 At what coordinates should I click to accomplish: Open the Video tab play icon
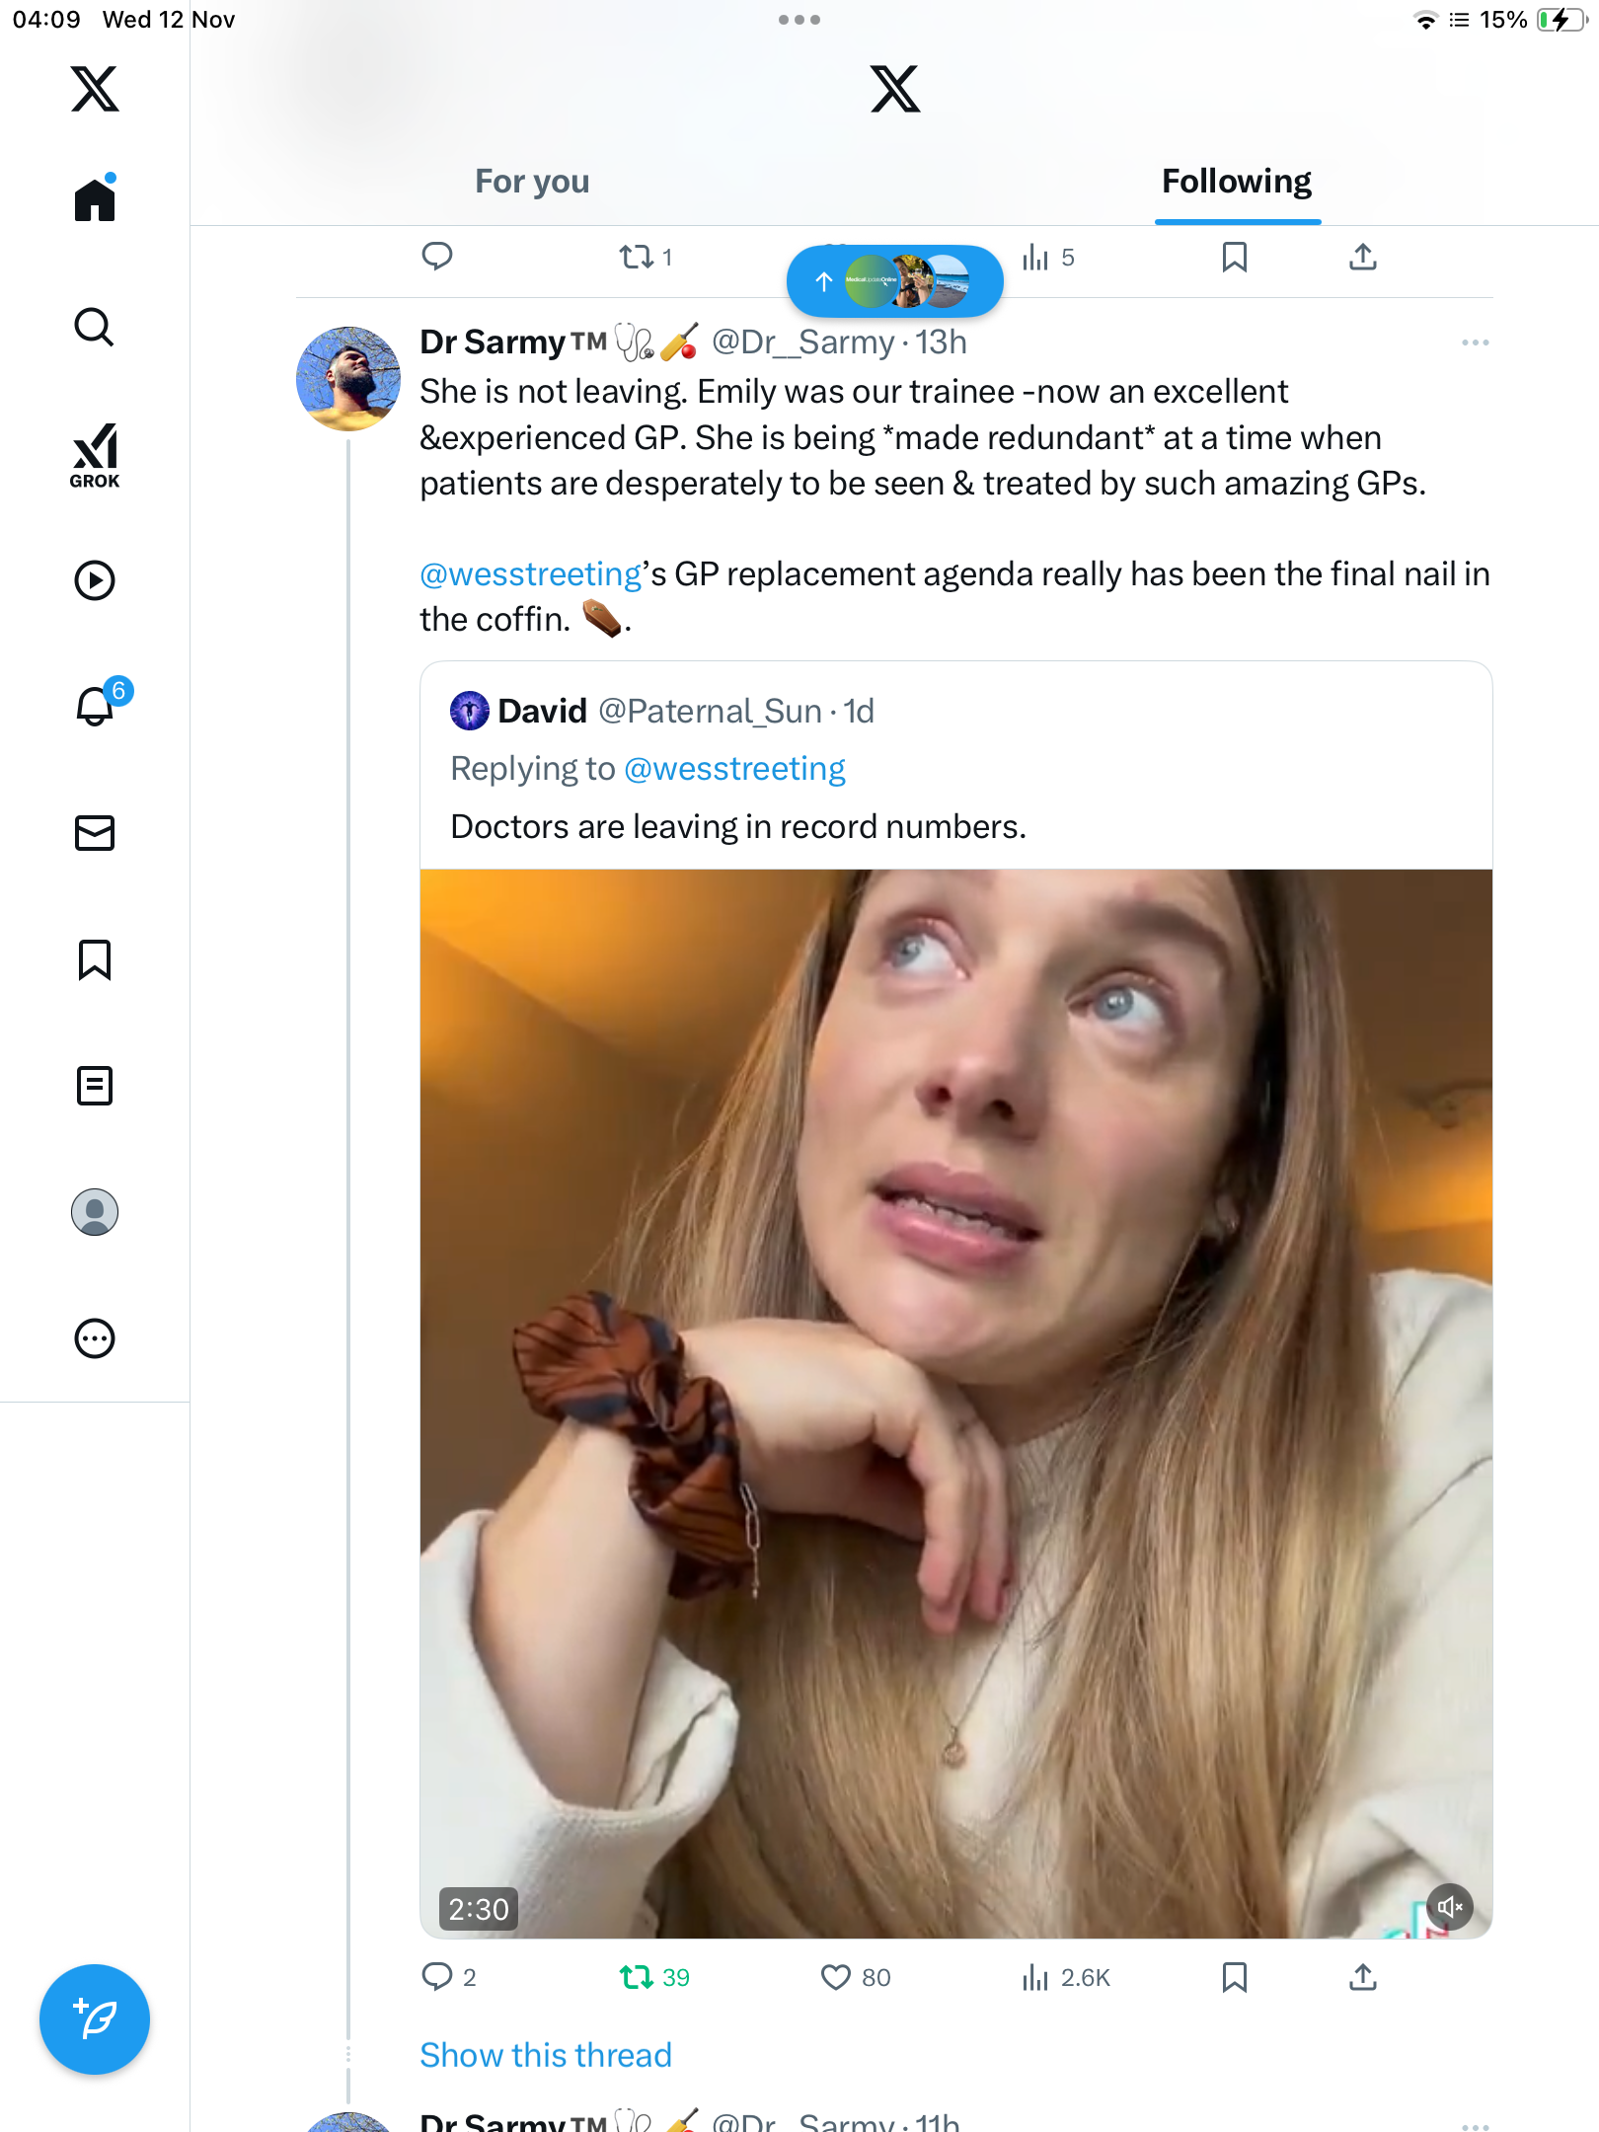point(95,580)
